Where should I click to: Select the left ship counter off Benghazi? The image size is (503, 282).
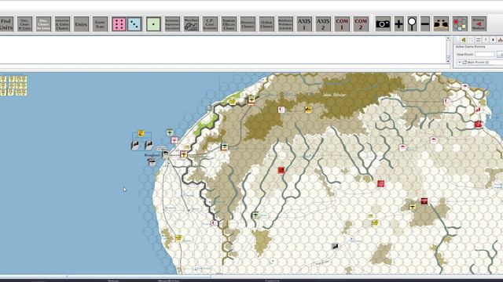135,145
